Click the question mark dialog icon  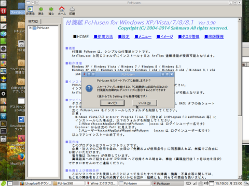coord(89,88)
